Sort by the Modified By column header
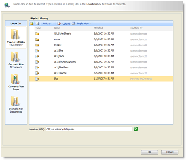Image resolution: width=187 pixels, height=161 pixels. tap(136, 28)
